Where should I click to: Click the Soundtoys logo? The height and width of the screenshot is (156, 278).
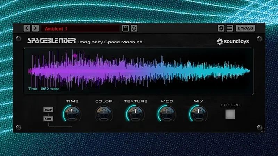(233, 41)
